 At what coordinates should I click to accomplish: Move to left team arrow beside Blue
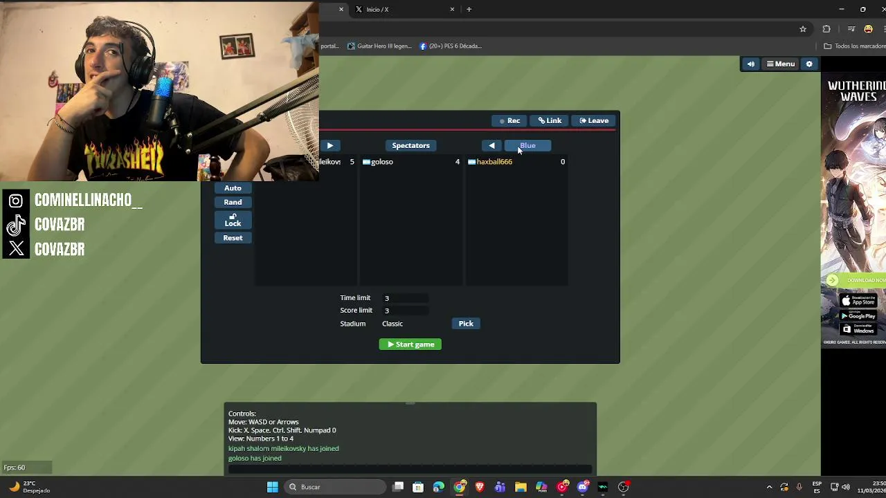point(491,145)
